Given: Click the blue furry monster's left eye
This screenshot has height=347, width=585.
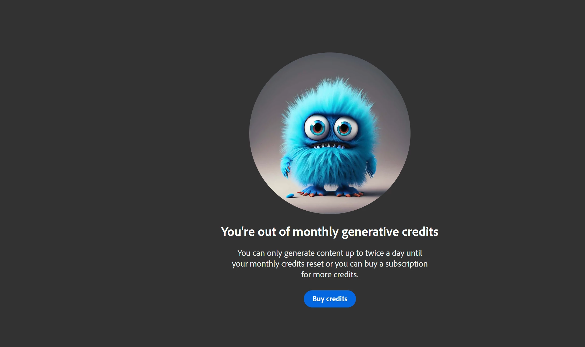Looking at the screenshot, I should [317, 127].
